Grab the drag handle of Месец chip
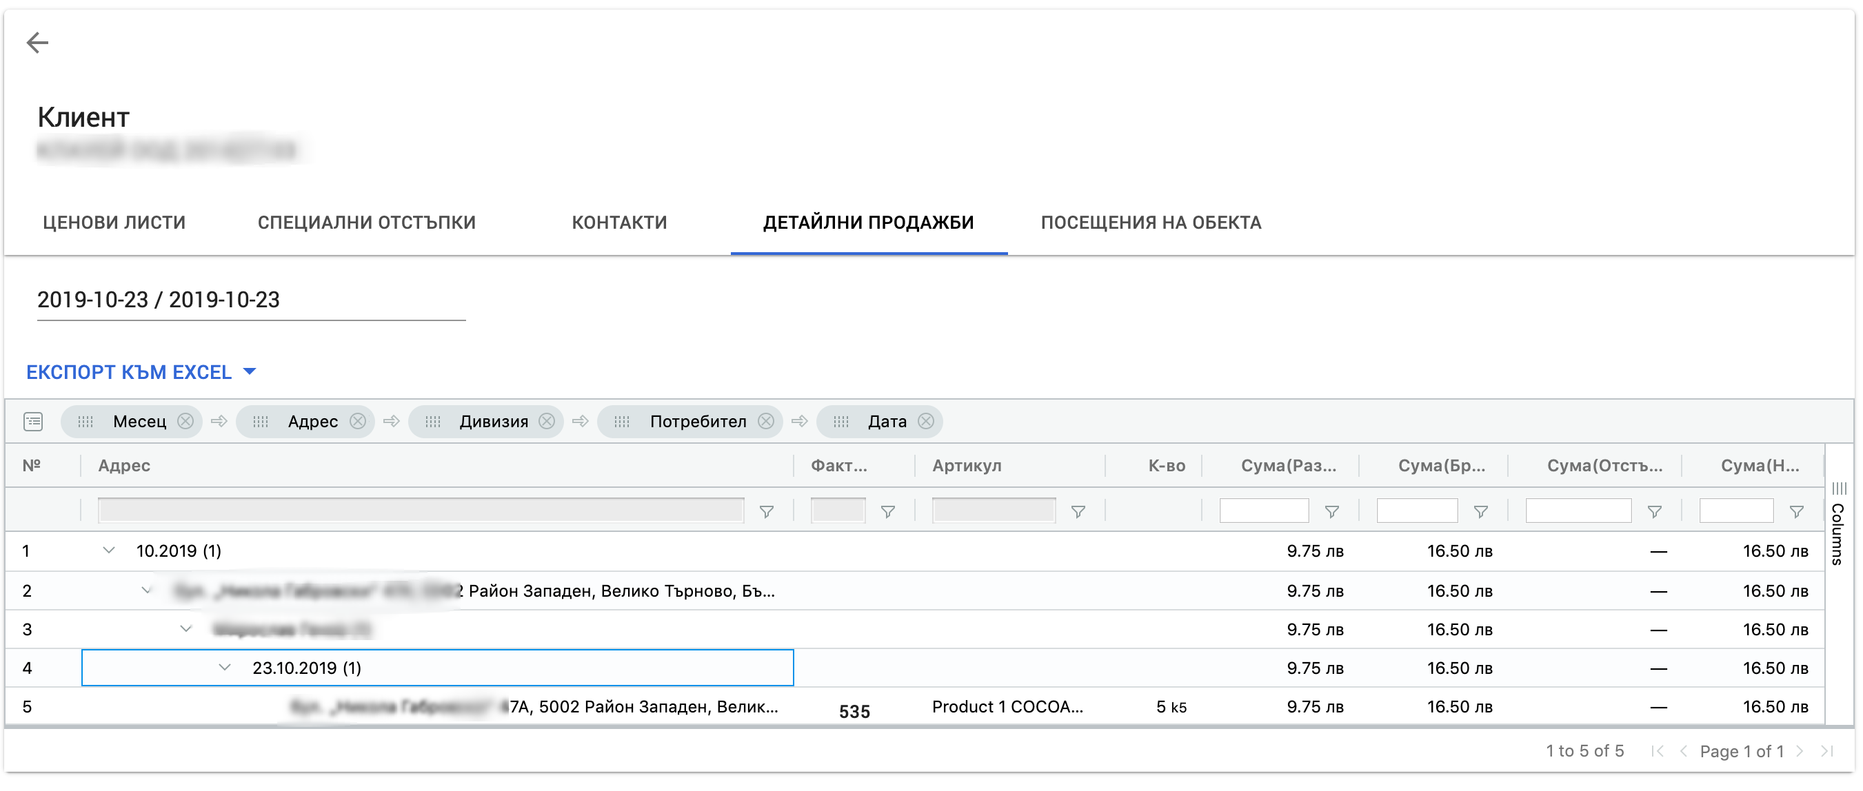Image resolution: width=1863 pixels, height=791 pixels. coord(85,422)
